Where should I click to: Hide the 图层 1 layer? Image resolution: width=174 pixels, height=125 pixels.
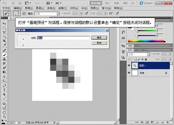pyautogui.click(x=129, y=65)
